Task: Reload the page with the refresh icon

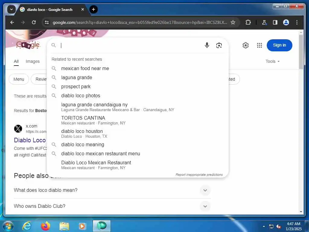Action: [x=34, y=22]
